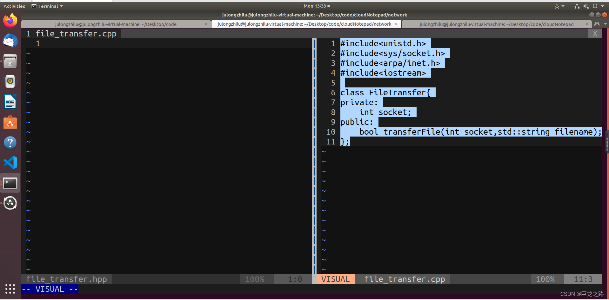Click the bool transferFile declaration line

(480, 132)
